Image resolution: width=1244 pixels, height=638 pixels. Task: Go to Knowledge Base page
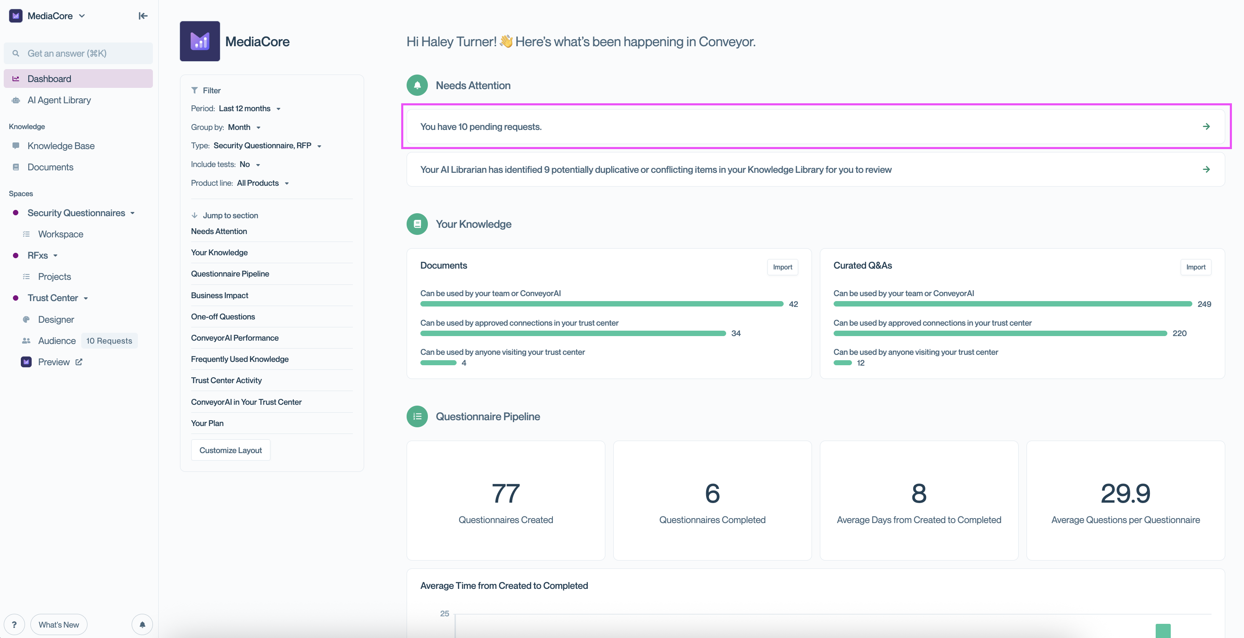(x=61, y=146)
